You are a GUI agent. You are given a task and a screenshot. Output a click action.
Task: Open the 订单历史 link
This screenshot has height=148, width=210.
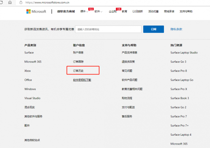78,71
